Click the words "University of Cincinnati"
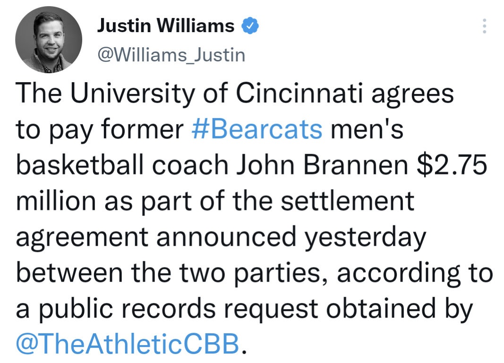Viewport: 504px width, 363px height. (x=217, y=94)
